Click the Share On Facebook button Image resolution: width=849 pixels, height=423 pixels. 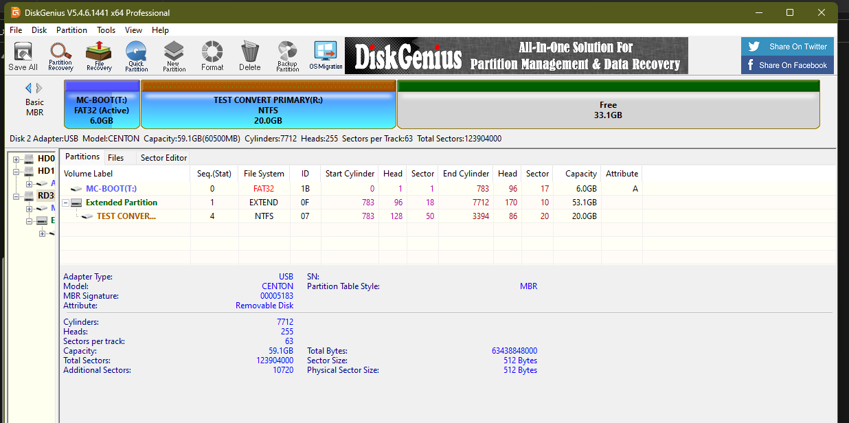pyautogui.click(x=787, y=65)
